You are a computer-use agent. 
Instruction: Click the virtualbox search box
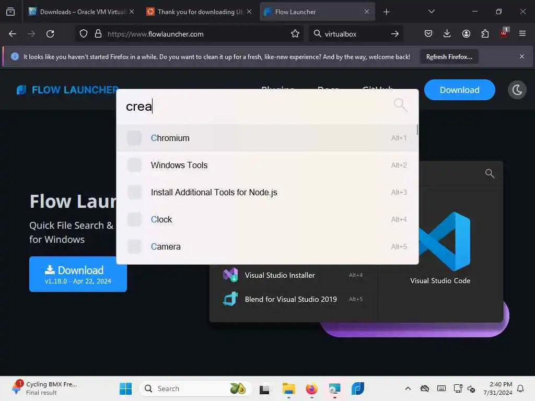[355, 34]
